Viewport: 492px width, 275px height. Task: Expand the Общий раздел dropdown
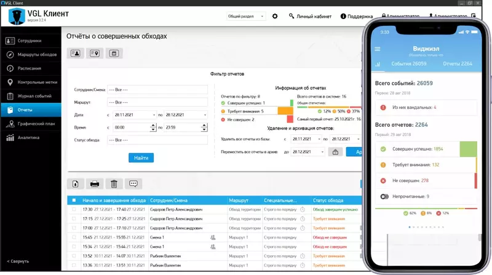[246, 17]
